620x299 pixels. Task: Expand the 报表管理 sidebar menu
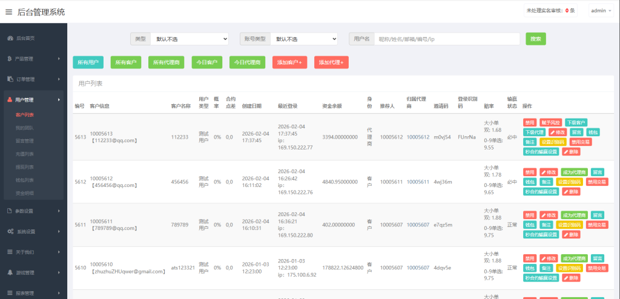point(33,293)
